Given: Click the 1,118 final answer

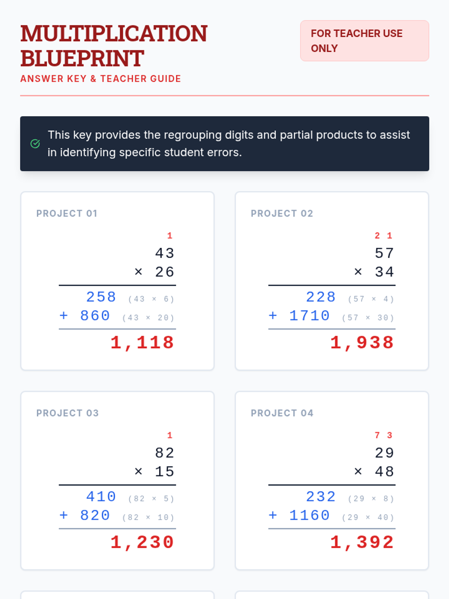Looking at the screenshot, I should tap(142, 343).
